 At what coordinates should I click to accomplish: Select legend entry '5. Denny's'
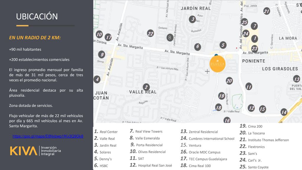click(103, 159)
